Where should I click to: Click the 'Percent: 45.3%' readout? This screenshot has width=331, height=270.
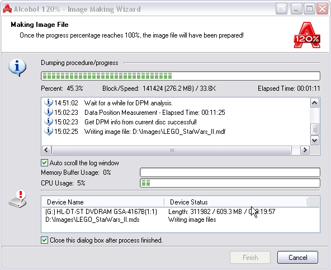pos(62,88)
